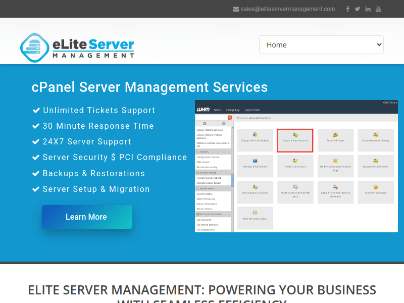Open the News menu in WHM

217,110
